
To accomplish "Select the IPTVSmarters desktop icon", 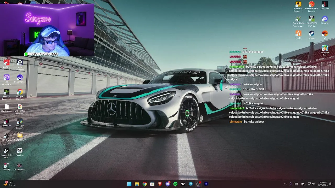I will (x=20, y=79).
